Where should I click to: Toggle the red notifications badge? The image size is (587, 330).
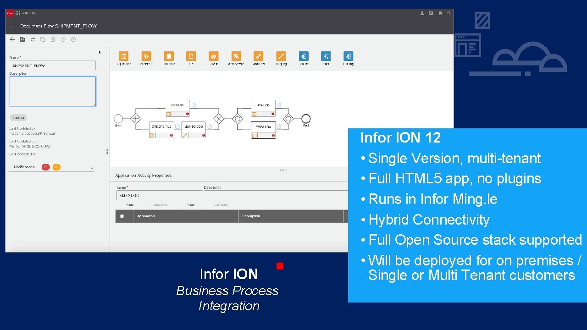click(x=45, y=167)
